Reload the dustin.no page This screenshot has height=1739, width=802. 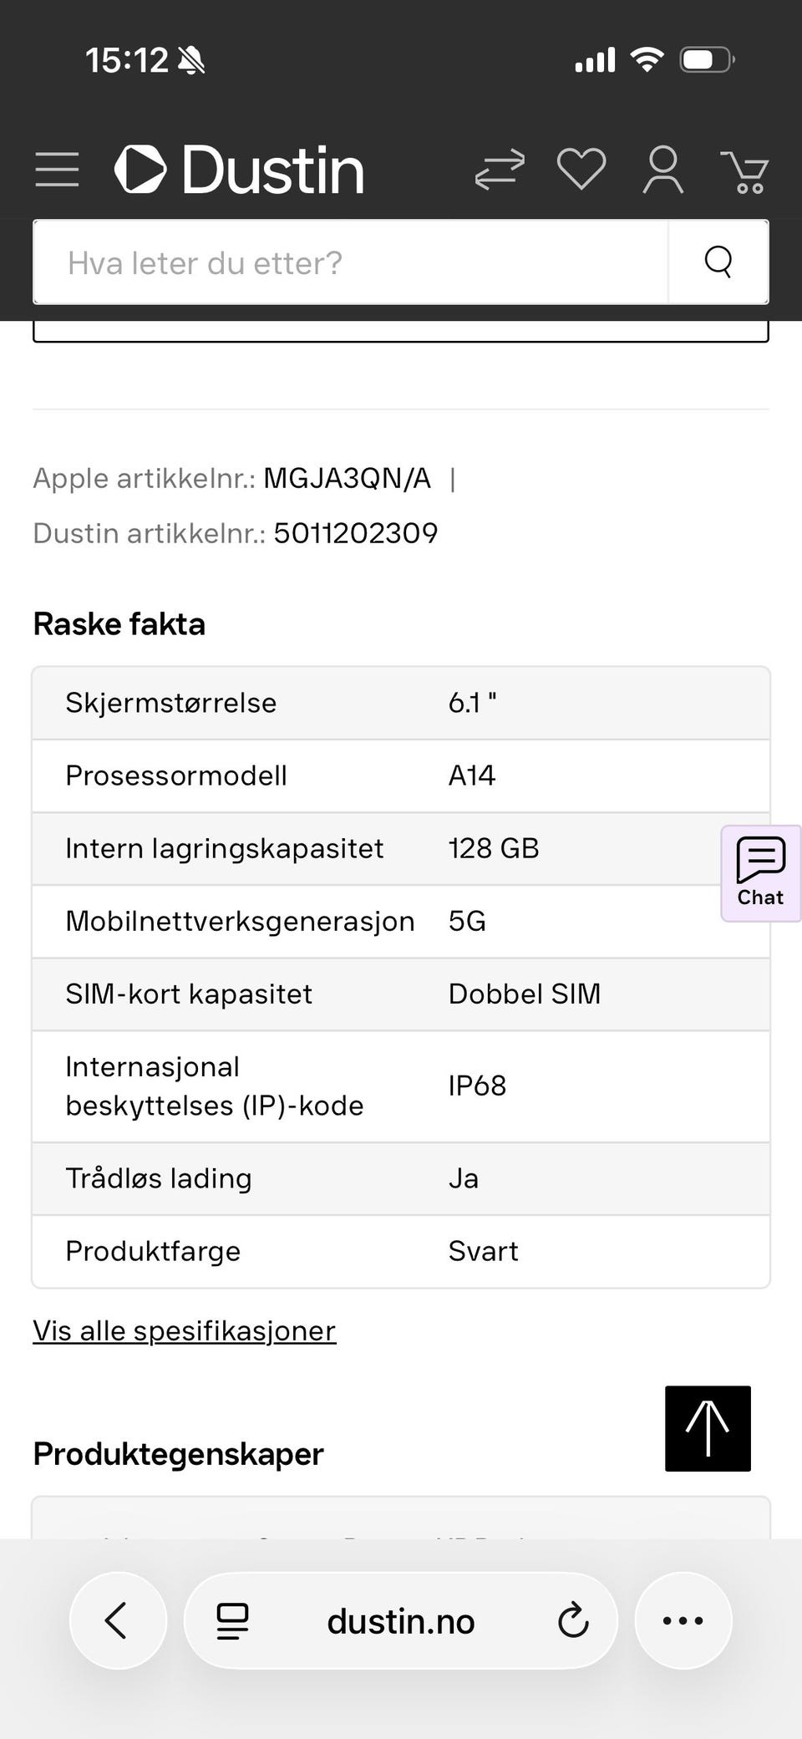[x=573, y=1620]
